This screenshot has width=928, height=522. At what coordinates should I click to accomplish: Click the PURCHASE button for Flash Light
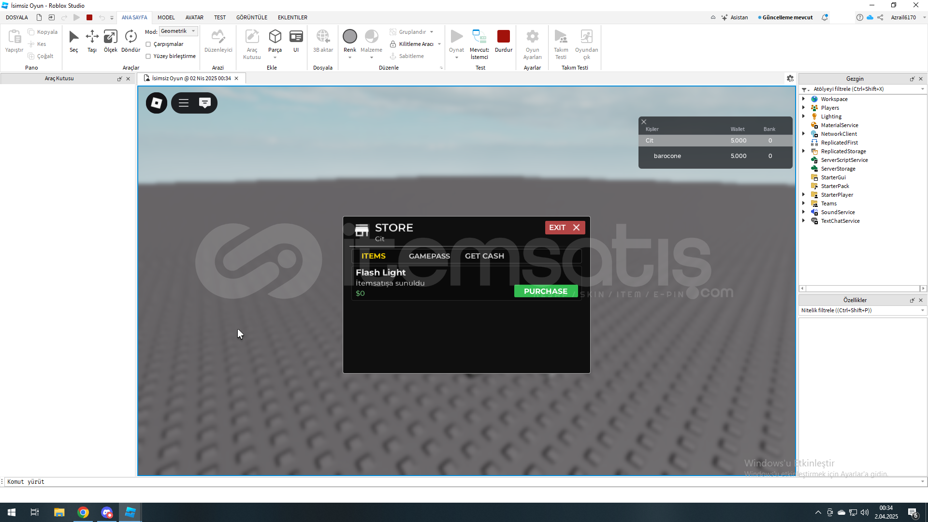coord(546,291)
